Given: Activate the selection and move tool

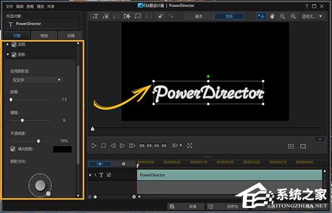Looking at the screenshot, I should [x=261, y=16].
